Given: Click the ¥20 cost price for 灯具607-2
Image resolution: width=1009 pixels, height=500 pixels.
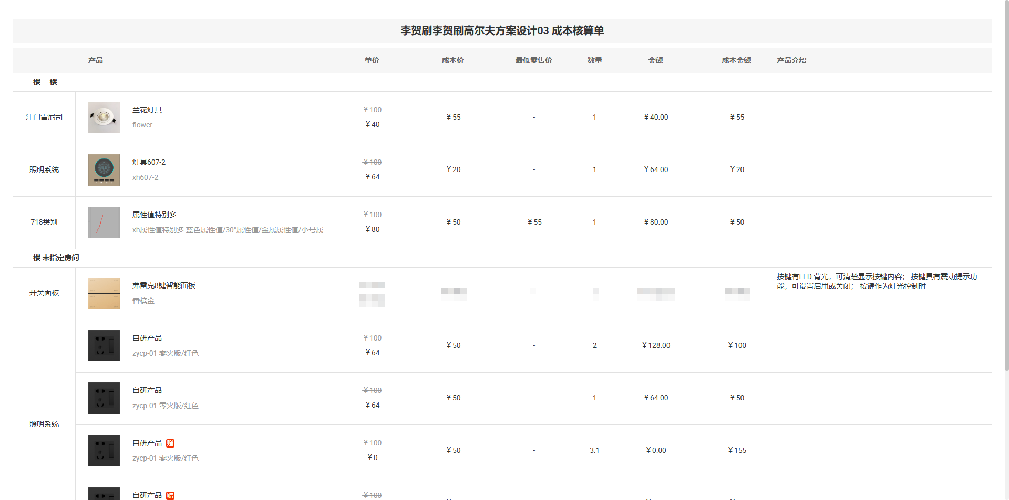Looking at the screenshot, I should tap(453, 169).
